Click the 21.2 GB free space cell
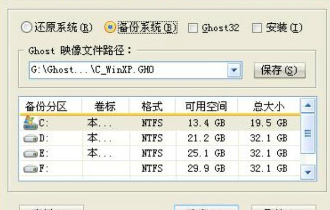Image resolution: width=330 pixels, height=210 pixels. [206, 138]
